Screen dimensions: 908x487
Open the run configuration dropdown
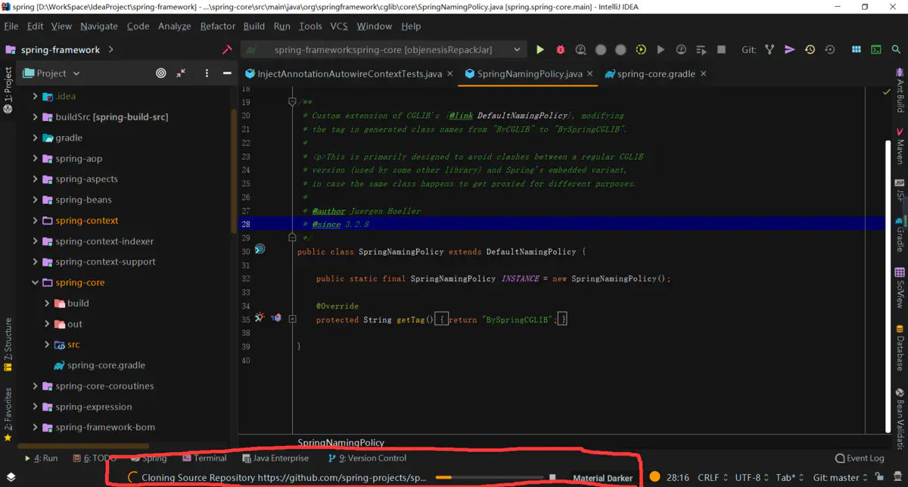tap(384, 49)
